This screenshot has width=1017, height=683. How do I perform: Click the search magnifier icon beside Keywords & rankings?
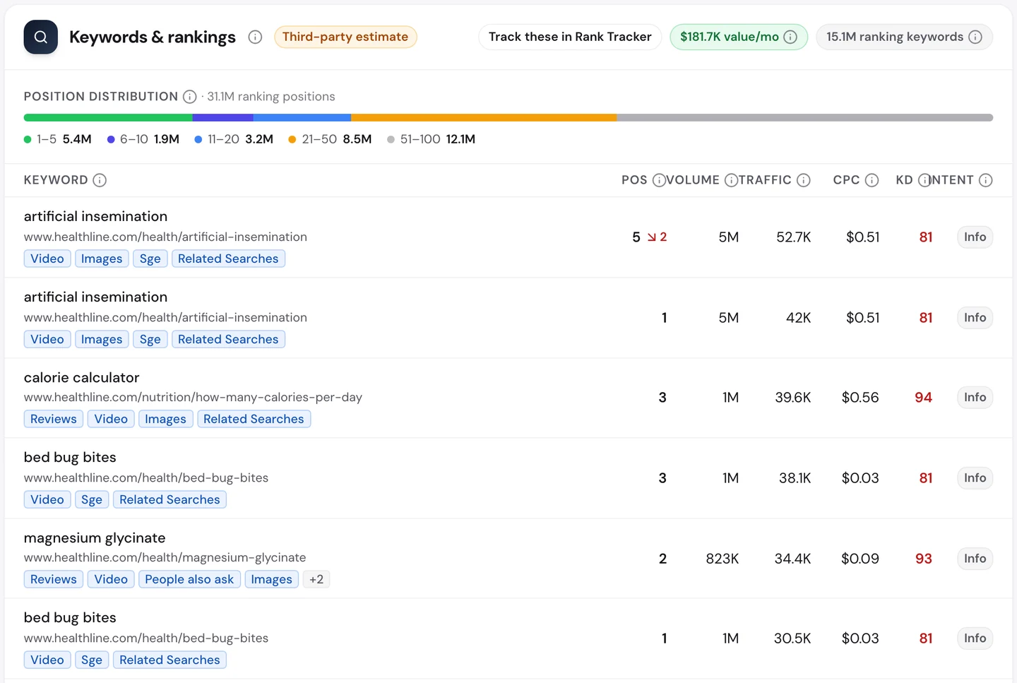(40, 37)
